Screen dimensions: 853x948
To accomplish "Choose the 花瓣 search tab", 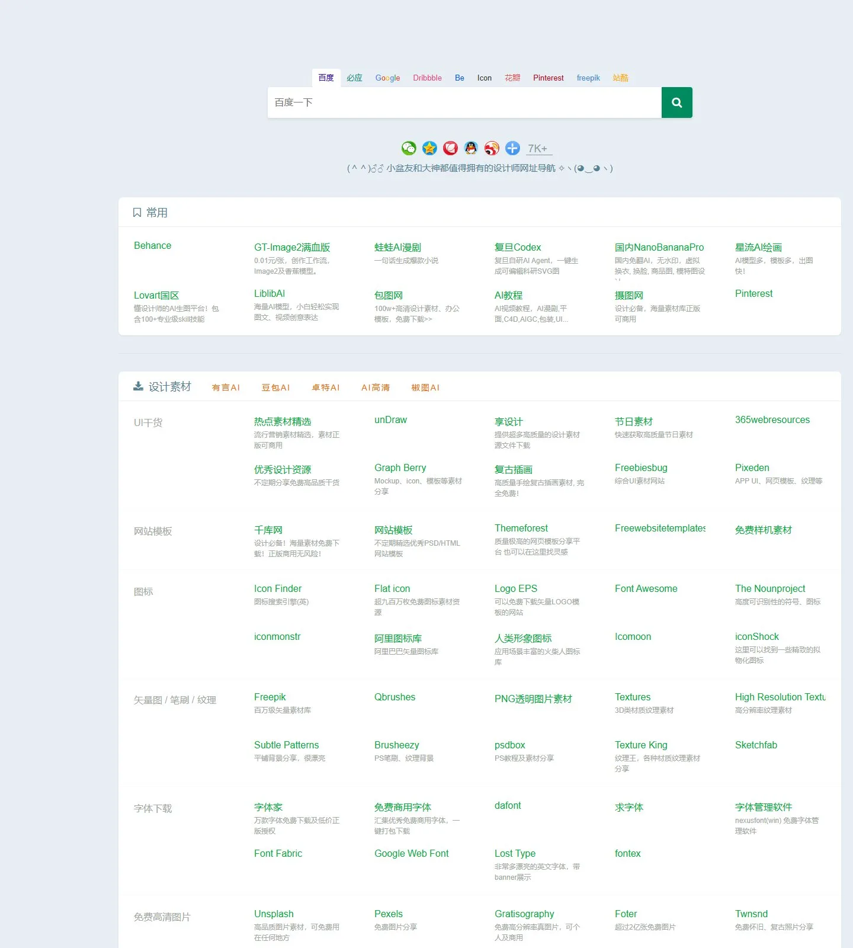I will click(512, 78).
